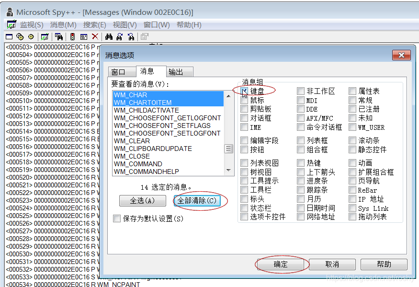Open the 搜索(E) menu
419x287 pixels.
[x=95, y=25]
